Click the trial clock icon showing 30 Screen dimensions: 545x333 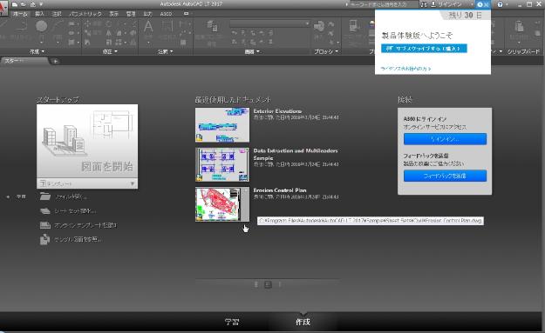tap(482, 4)
